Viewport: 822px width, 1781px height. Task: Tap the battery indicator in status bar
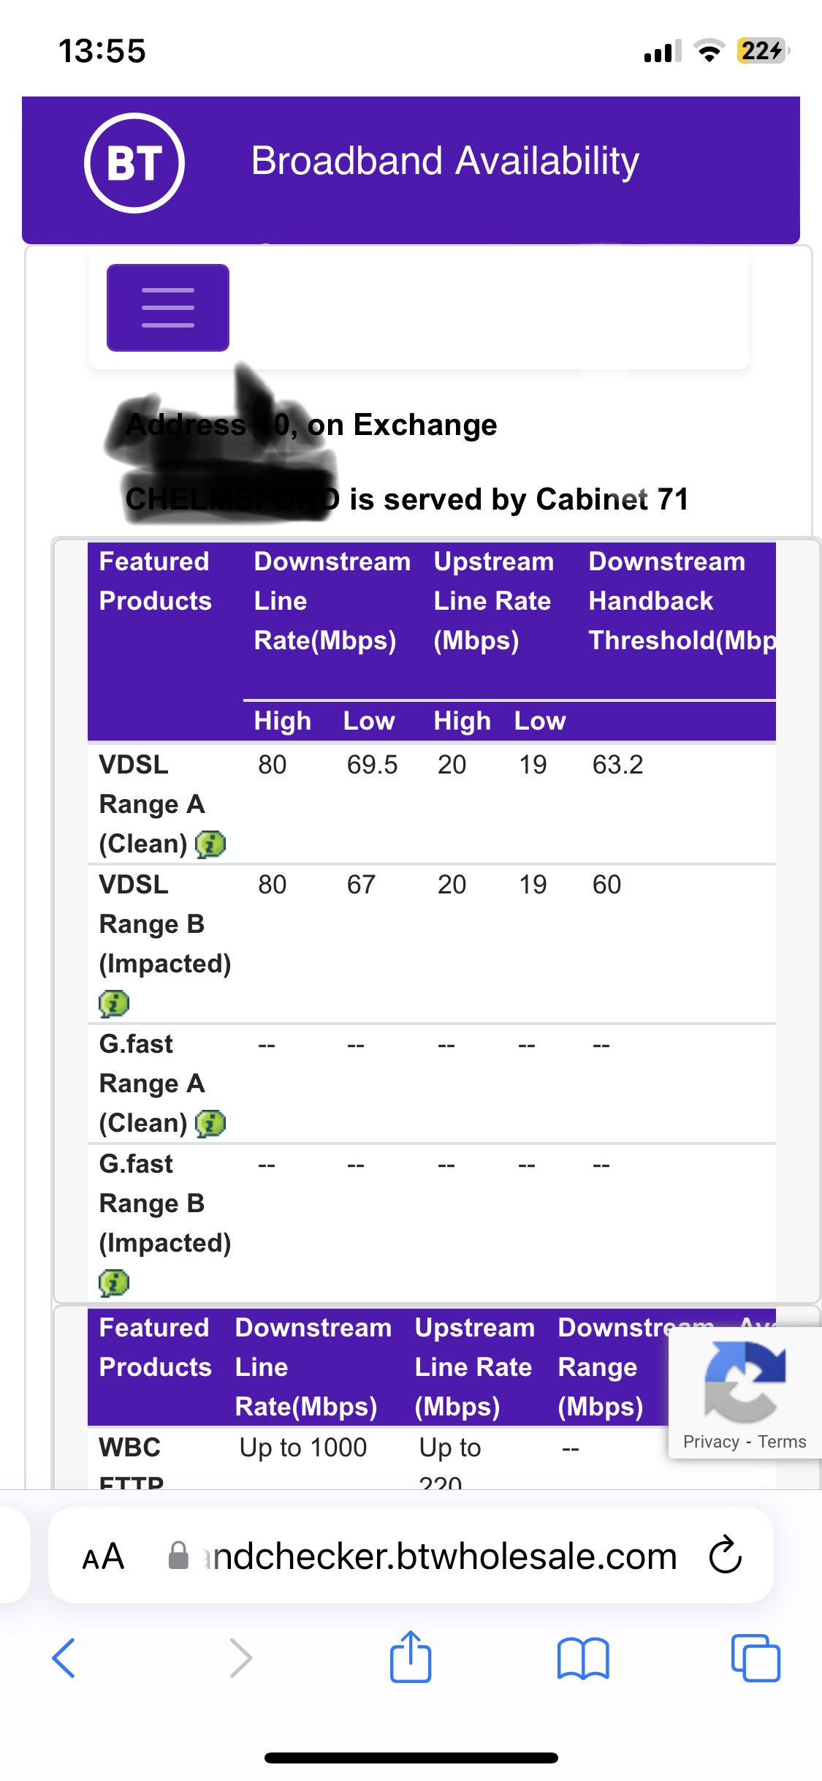click(x=762, y=51)
